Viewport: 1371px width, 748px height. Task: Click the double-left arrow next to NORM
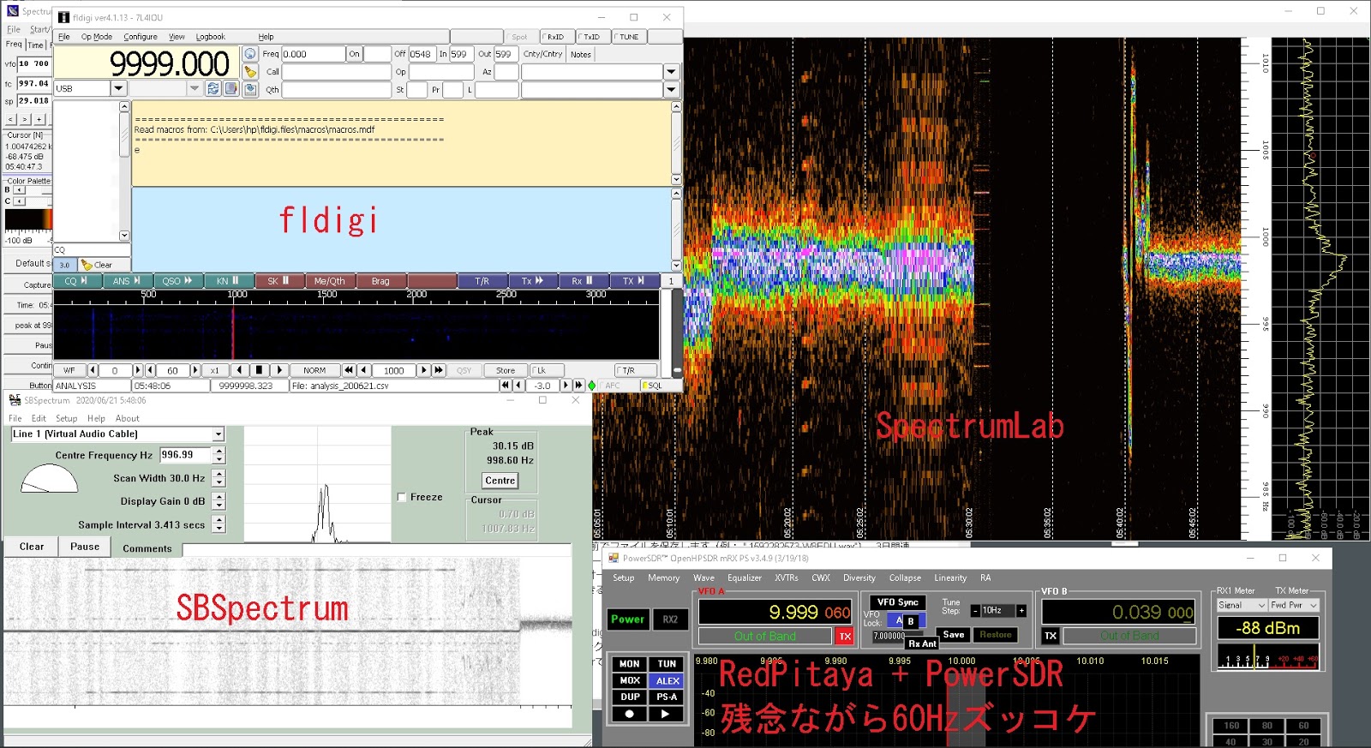click(x=349, y=370)
